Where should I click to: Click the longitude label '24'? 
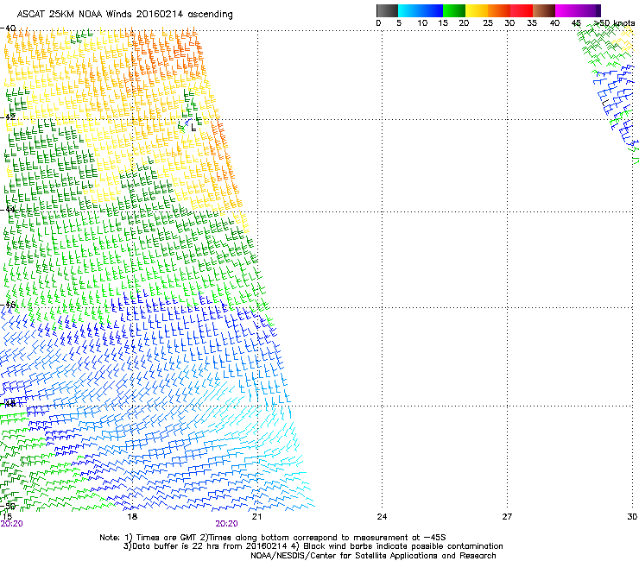pyautogui.click(x=382, y=517)
